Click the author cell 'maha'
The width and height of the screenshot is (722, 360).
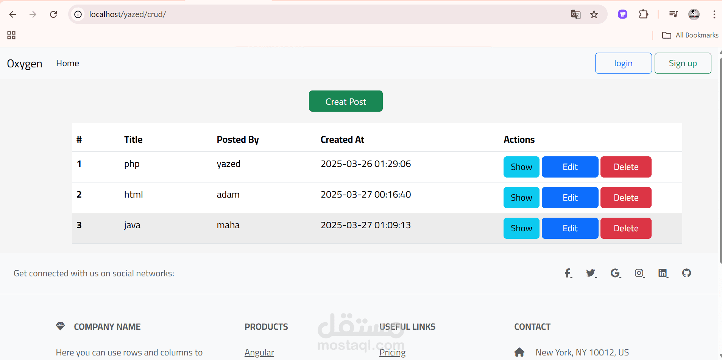(x=228, y=225)
